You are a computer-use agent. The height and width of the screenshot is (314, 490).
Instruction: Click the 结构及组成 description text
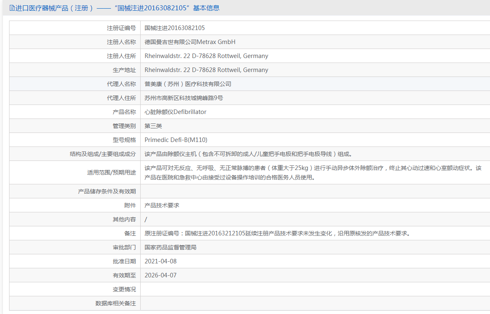pos(247,154)
